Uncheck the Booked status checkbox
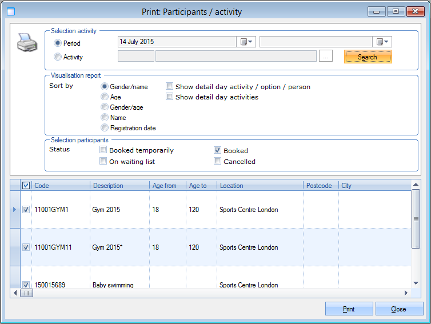Screen dimensions: 431x324 tap(218, 150)
